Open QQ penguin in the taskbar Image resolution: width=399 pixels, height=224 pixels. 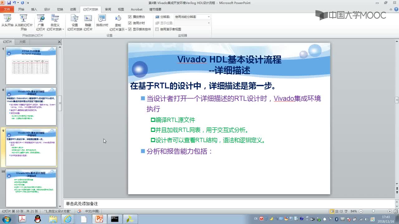[x=37, y=219]
